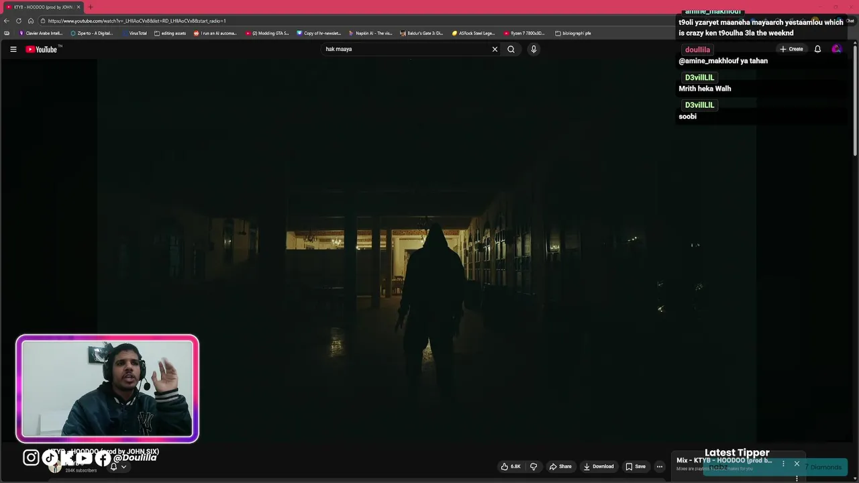Open the Ziperto bookmark

pyautogui.click(x=92, y=33)
